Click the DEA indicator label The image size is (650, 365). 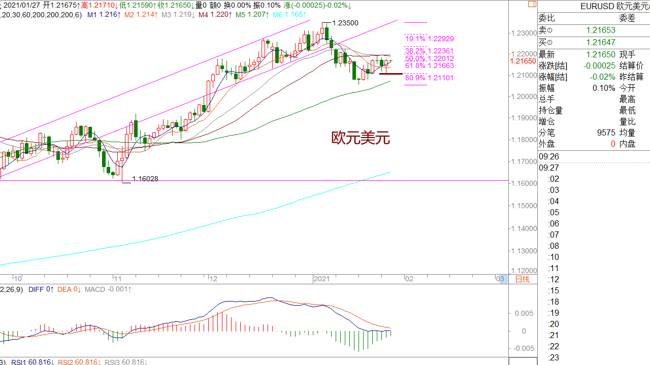click(x=70, y=289)
